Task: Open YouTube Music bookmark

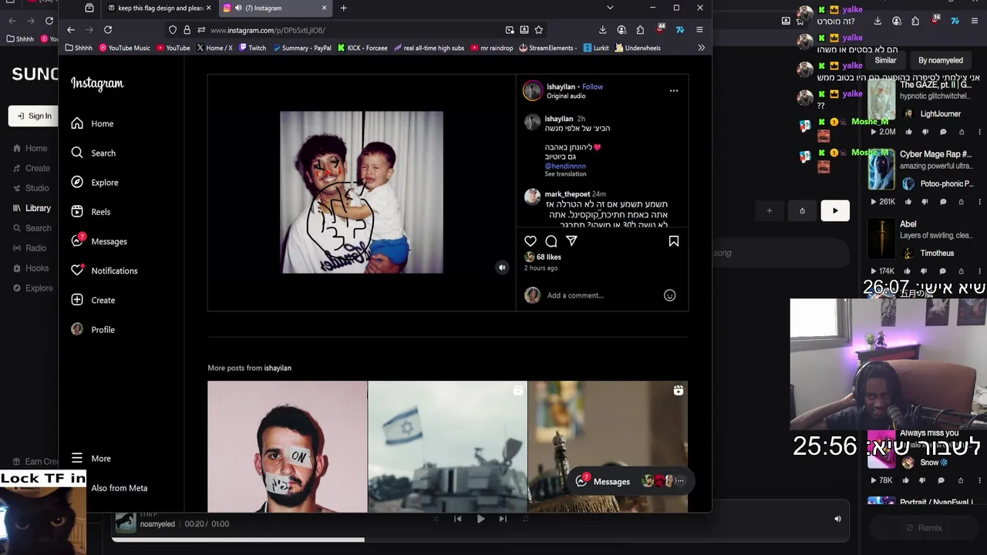Action: coord(124,48)
